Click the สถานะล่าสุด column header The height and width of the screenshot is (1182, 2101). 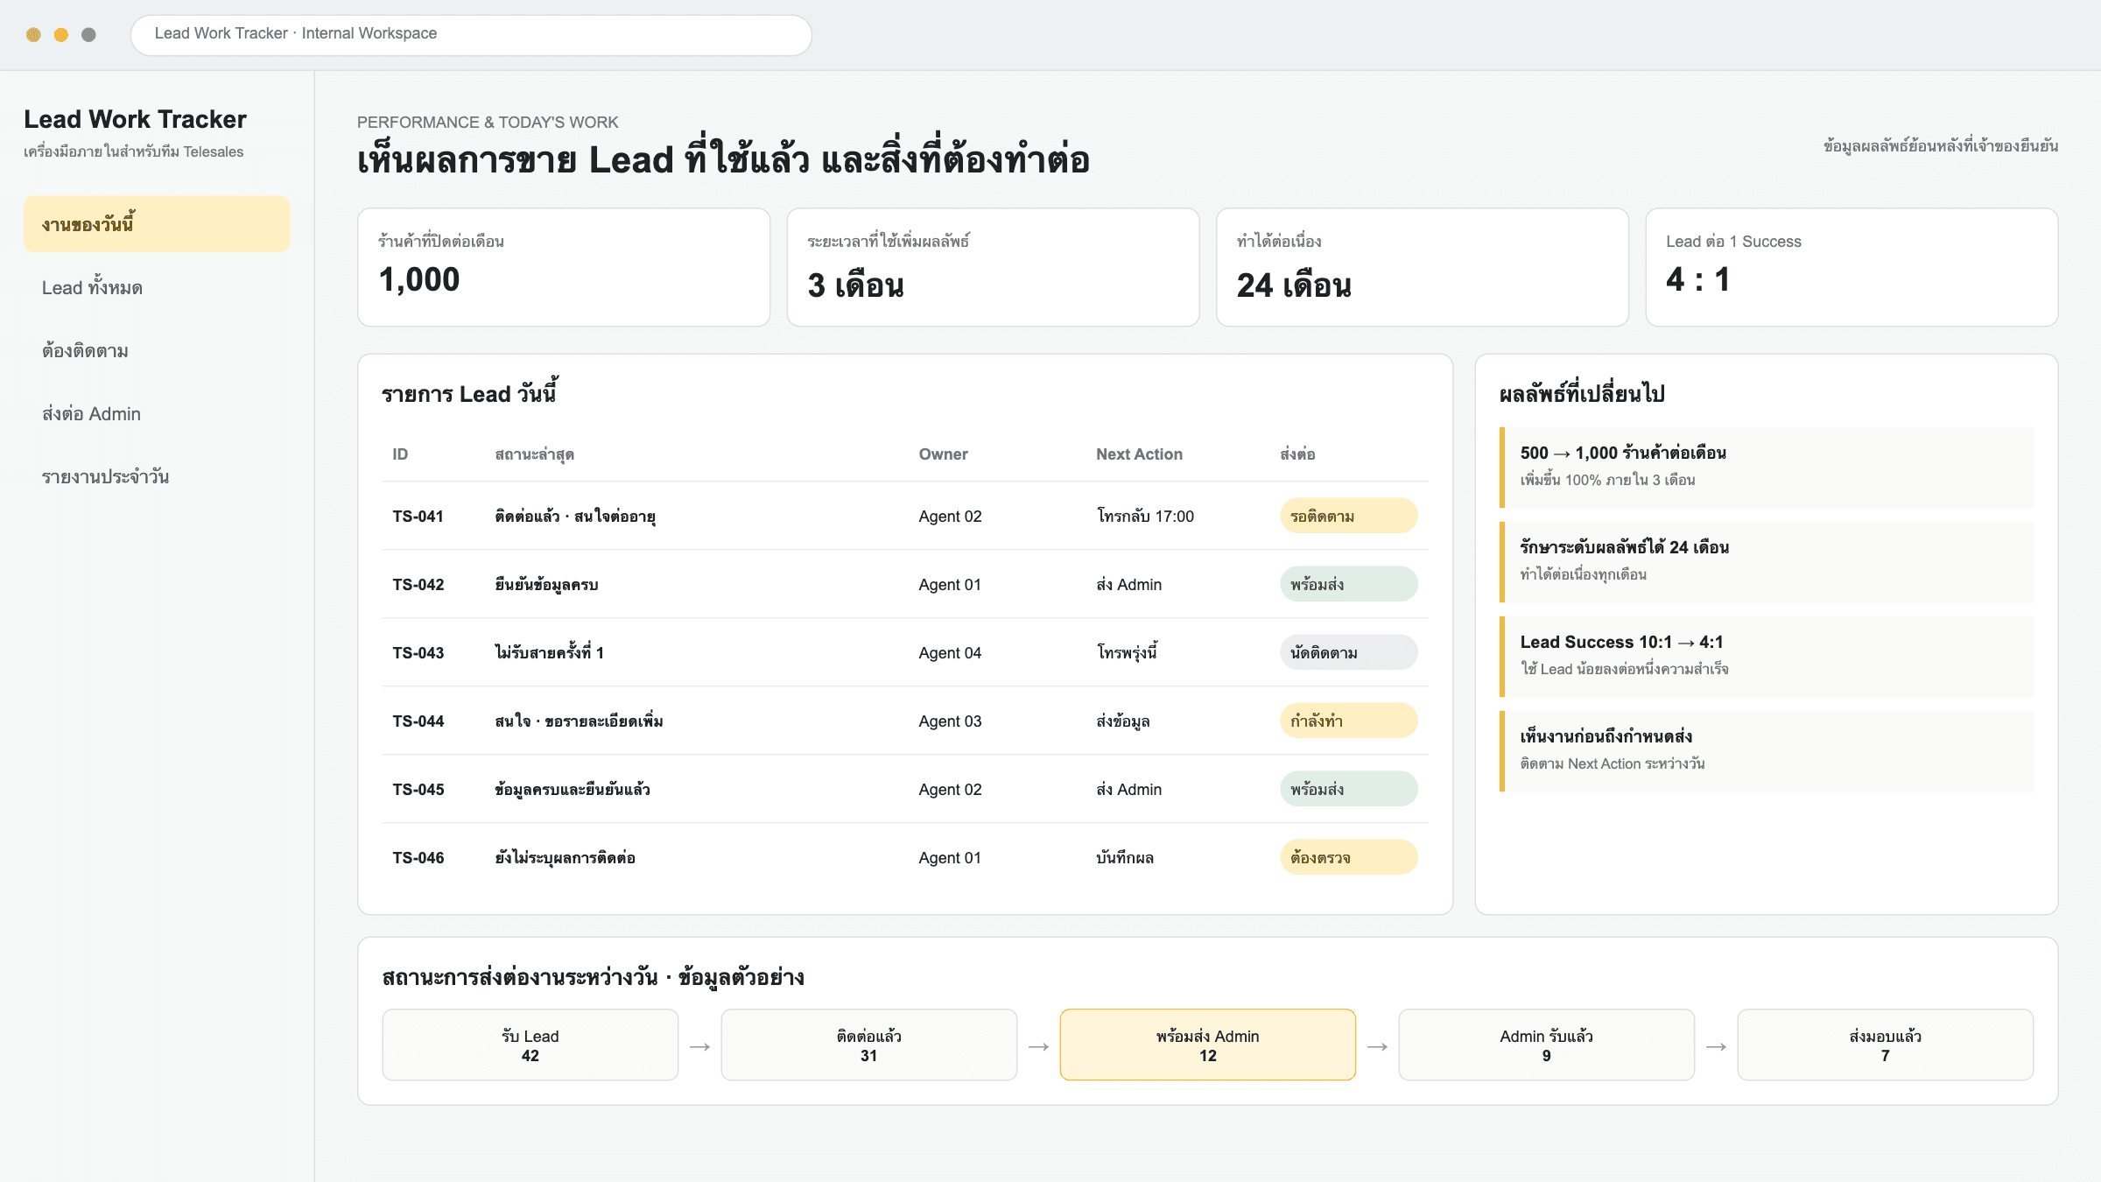coord(534,454)
